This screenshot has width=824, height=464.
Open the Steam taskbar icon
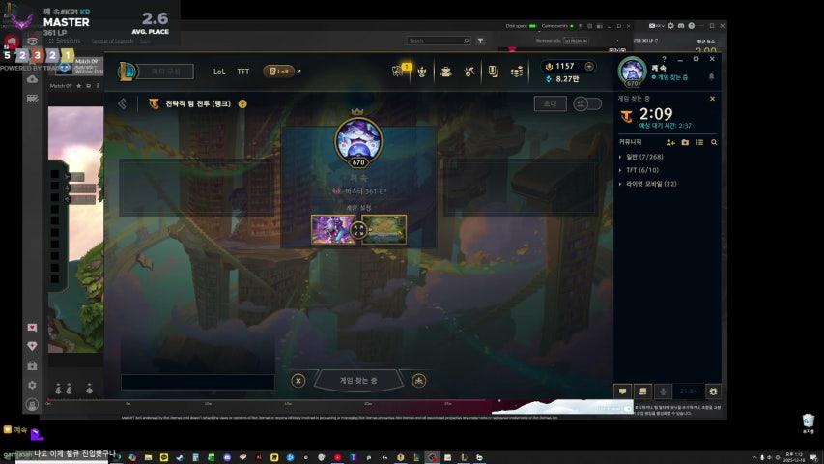click(180, 457)
